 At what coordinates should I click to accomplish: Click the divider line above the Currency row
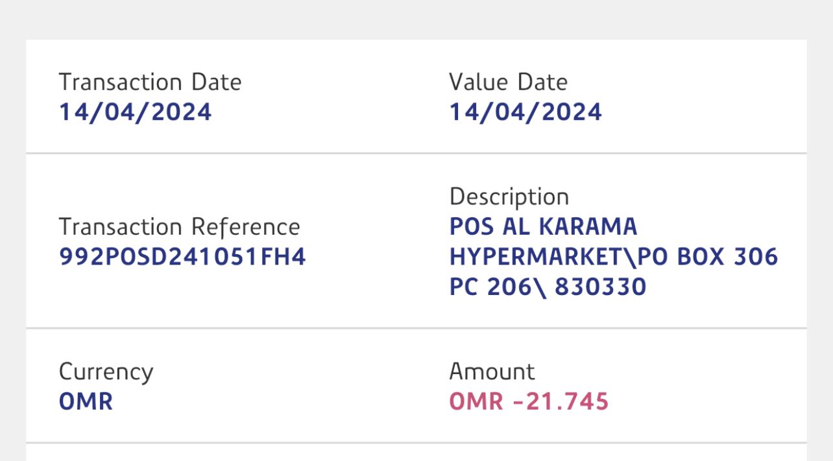coord(416,329)
